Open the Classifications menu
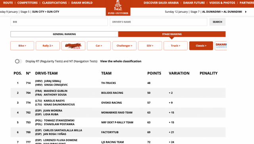 (54, 3)
